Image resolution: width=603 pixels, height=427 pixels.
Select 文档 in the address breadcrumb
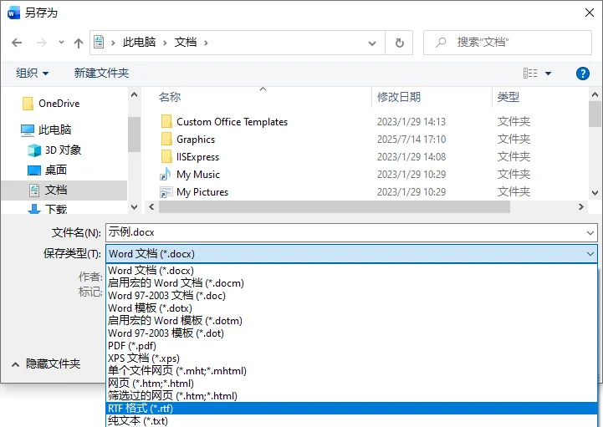(x=186, y=43)
